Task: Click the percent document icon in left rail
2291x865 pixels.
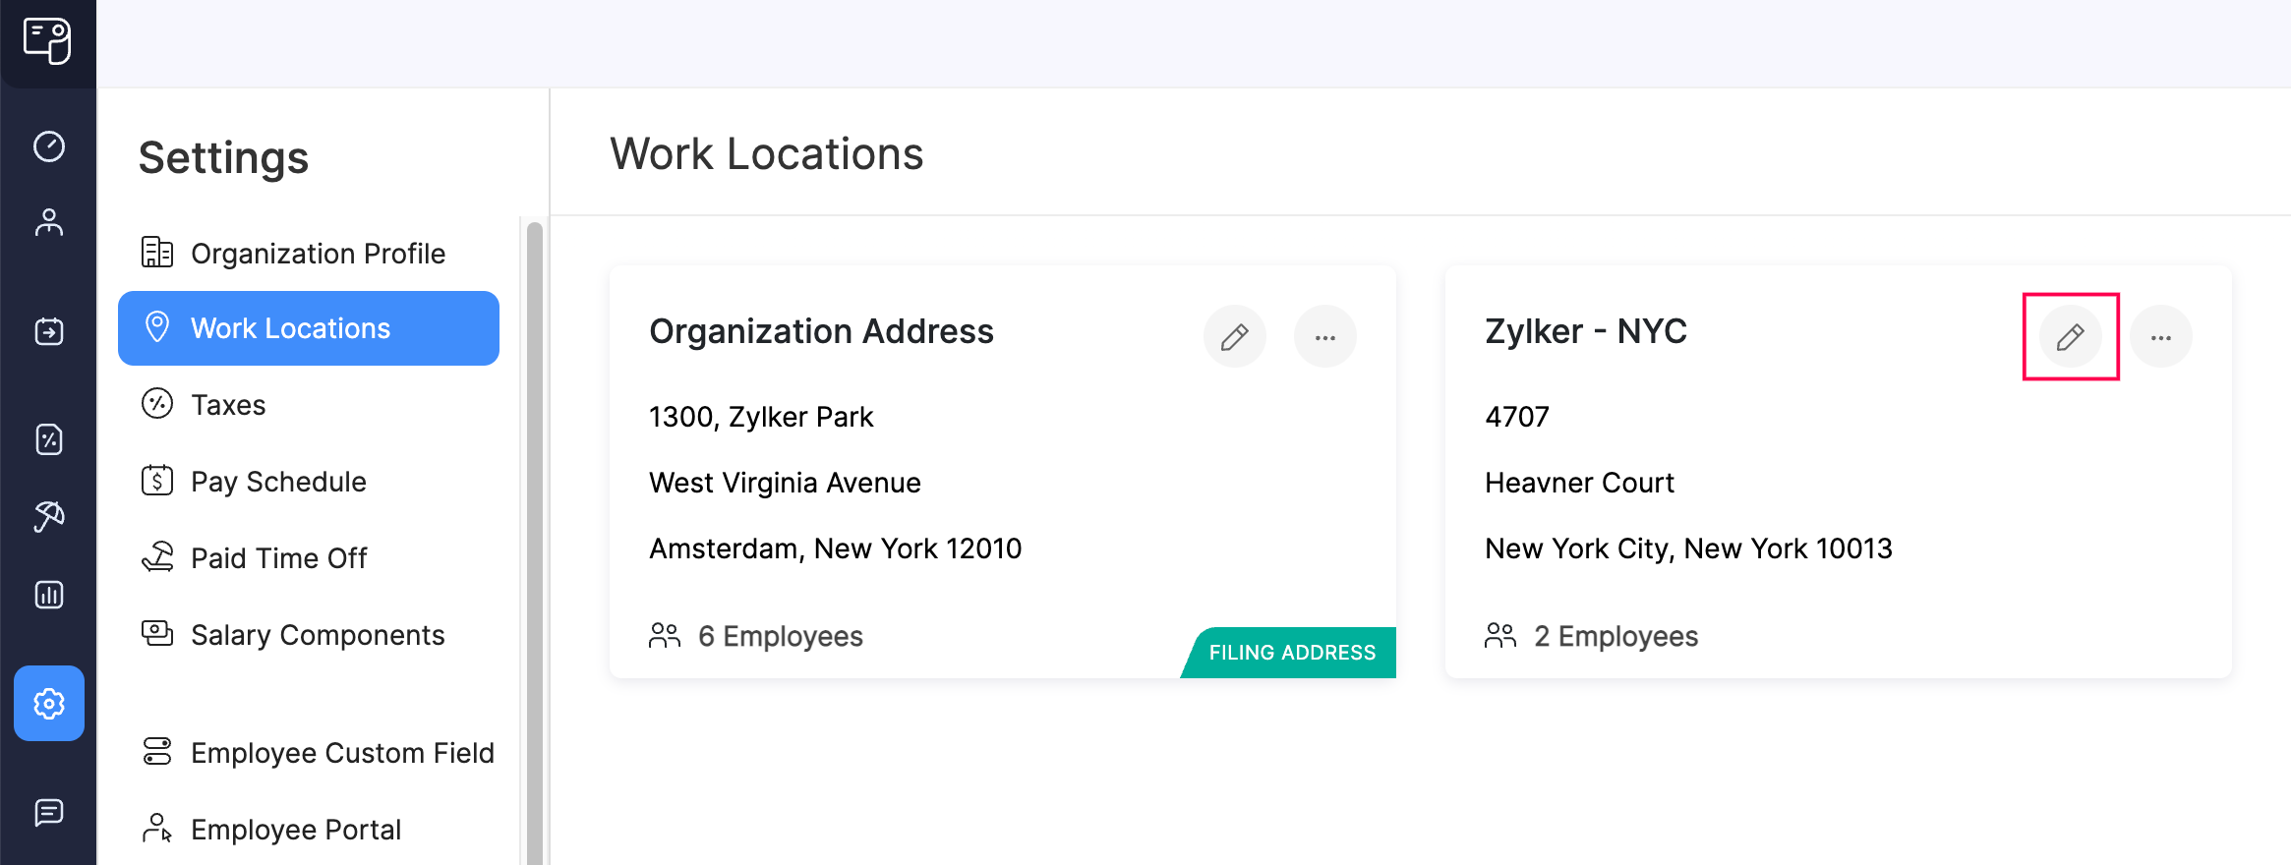Action: click(49, 439)
